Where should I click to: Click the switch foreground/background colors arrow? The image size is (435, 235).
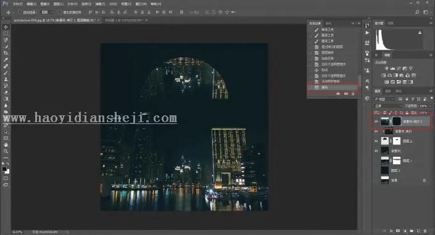8,163
